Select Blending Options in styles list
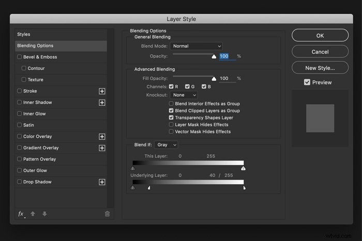This screenshot has width=362, height=241. pos(61,45)
